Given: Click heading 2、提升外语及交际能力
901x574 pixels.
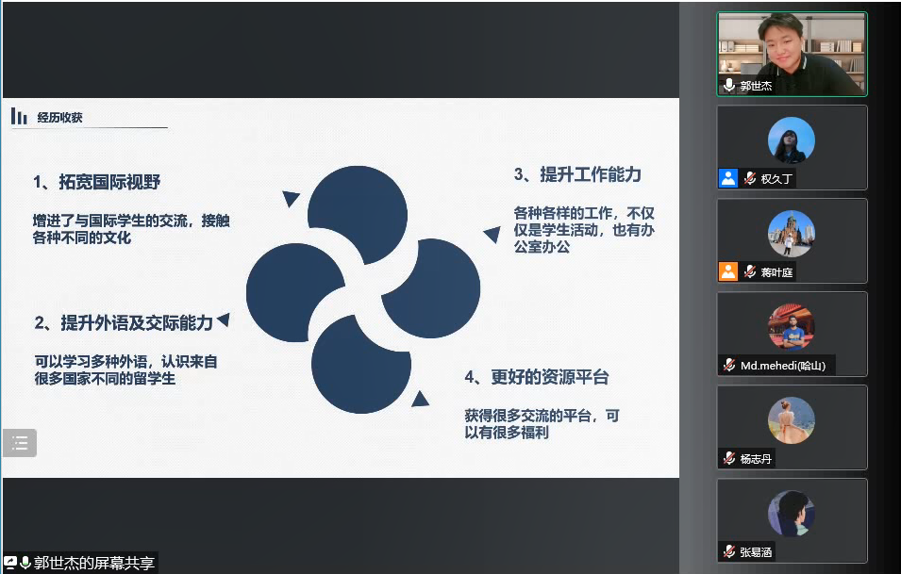Looking at the screenshot, I should click(x=123, y=322).
